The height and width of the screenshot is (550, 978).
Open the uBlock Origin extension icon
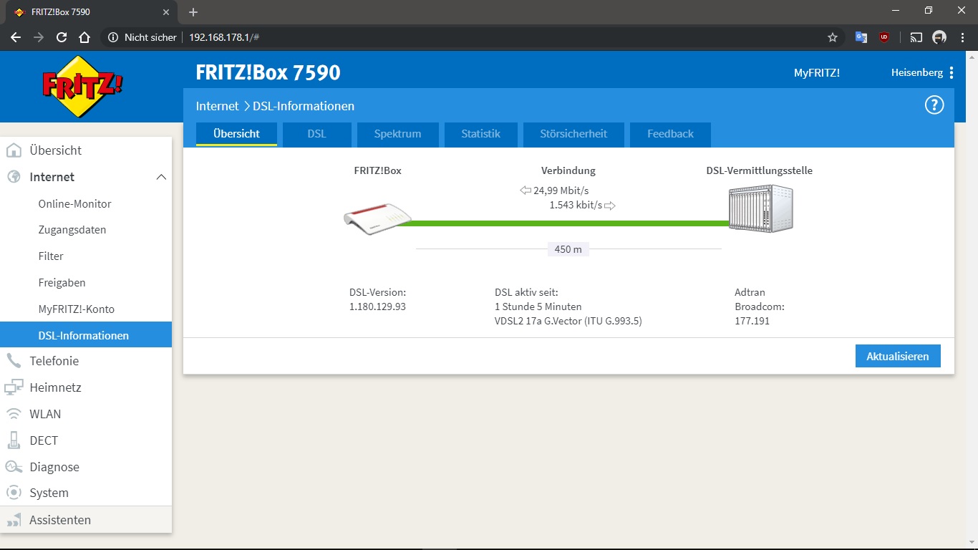coord(884,37)
